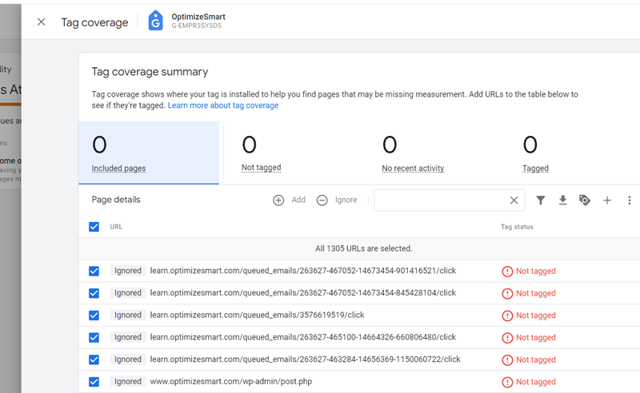Select the Tagged summary tab
640x393 pixels.
click(535, 153)
